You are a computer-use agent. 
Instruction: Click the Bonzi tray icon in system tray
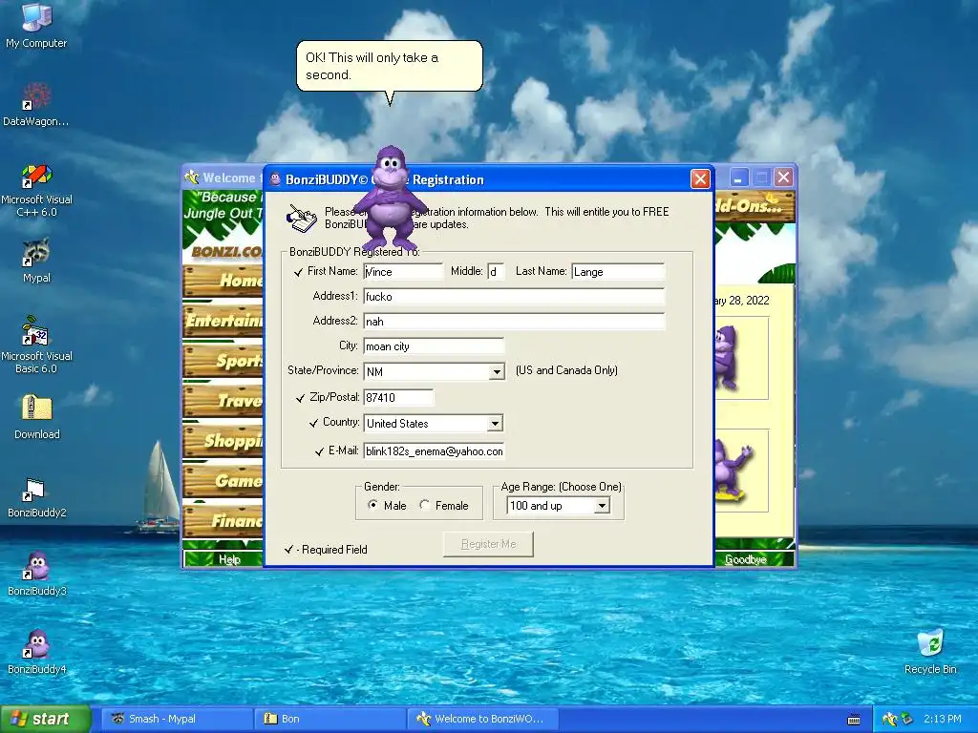coord(890,720)
